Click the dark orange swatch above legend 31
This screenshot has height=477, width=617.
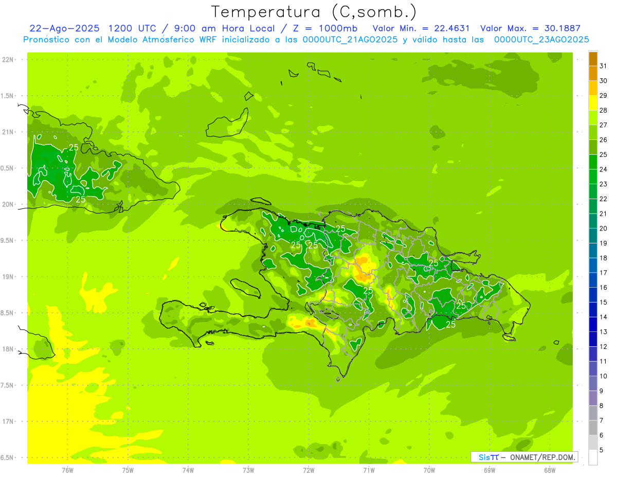pyautogui.click(x=593, y=58)
